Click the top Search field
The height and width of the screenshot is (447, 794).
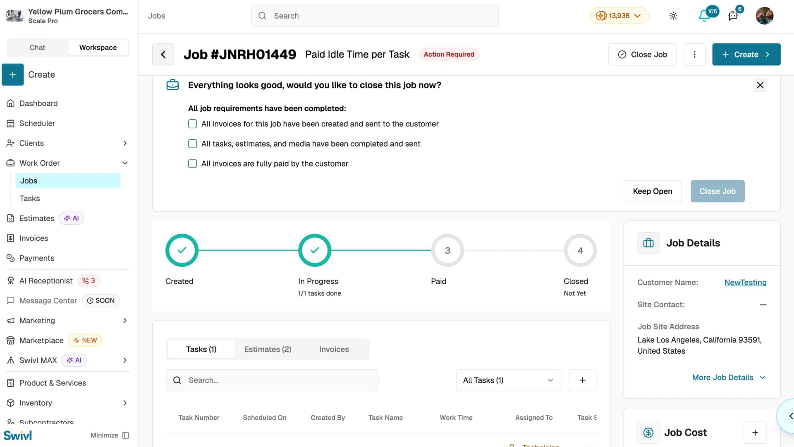[x=375, y=16]
